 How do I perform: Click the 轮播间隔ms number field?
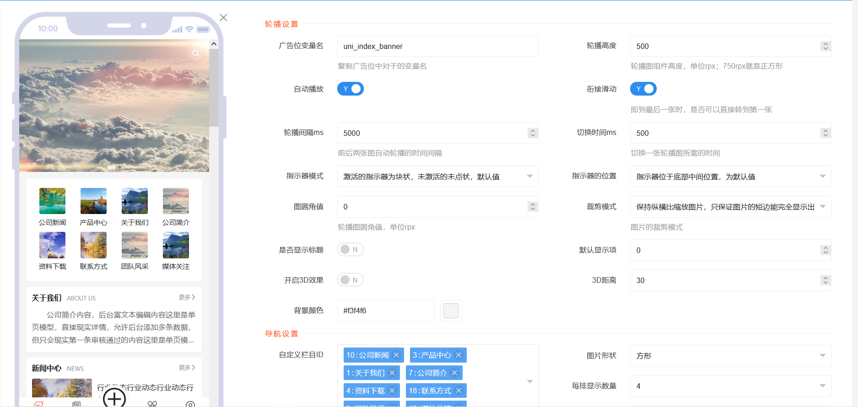[437, 133]
